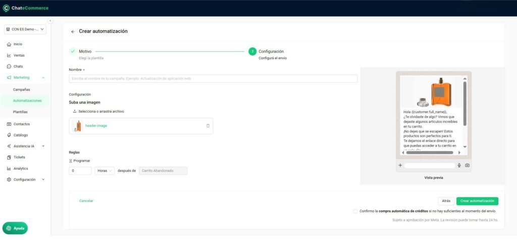517x240 pixels.
Task: Click the preview scroll down arrow
Action: (465, 147)
